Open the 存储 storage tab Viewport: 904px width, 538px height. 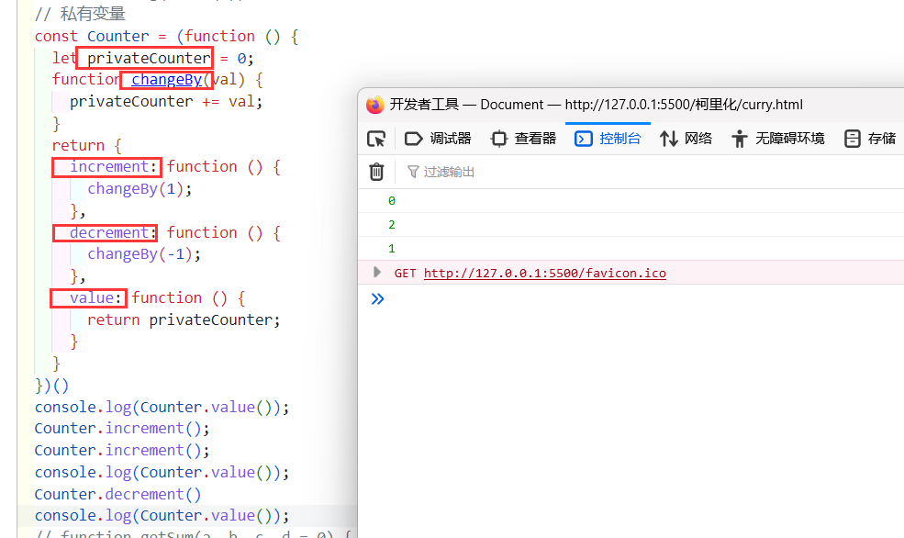pos(870,139)
